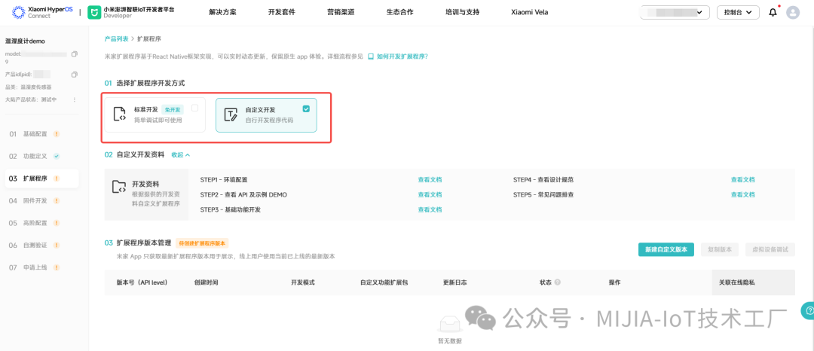Click the notification bell icon
Screen dimensions: 814x351
(x=773, y=12)
